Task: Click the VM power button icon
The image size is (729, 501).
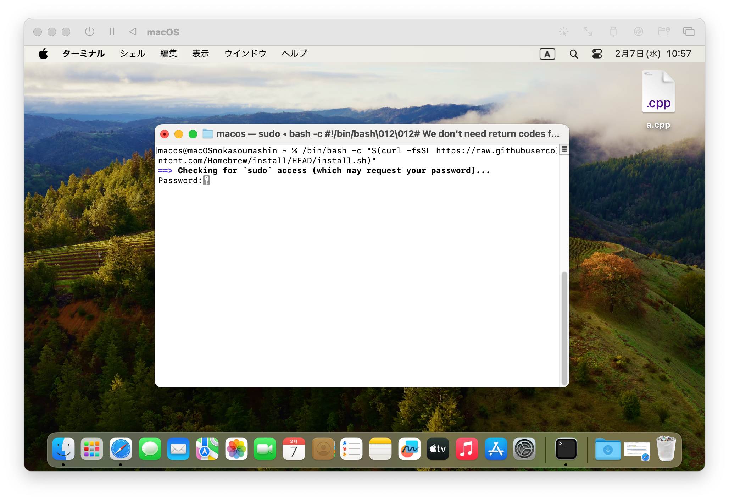Action: pyautogui.click(x=90, y=32)
